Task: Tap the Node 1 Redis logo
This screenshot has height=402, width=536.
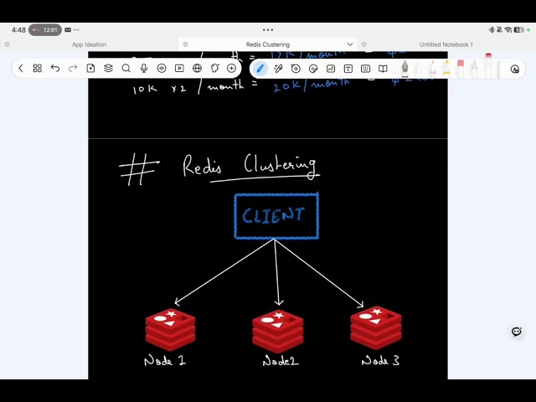Action: pyautogui.click(x=170, y=330)
